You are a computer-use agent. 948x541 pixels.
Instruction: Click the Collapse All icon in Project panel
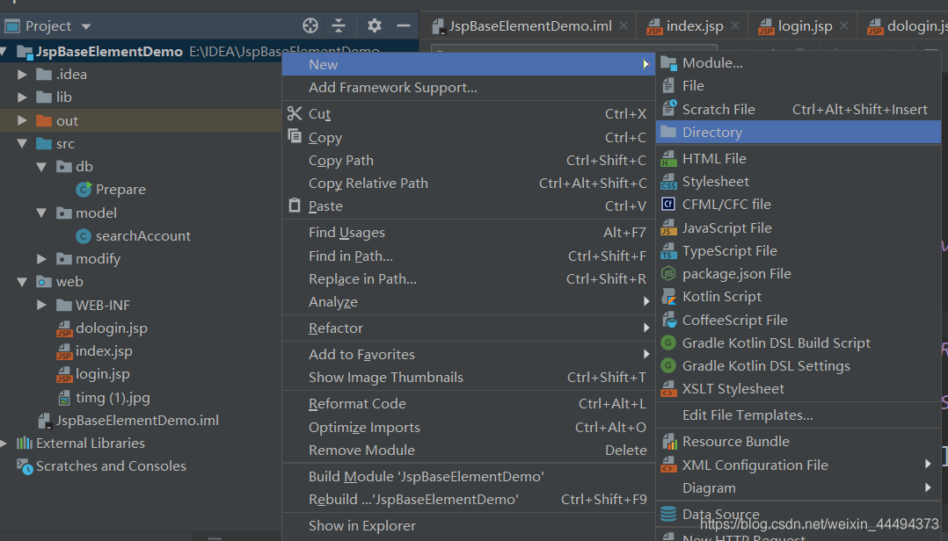[x=339, y=26]
